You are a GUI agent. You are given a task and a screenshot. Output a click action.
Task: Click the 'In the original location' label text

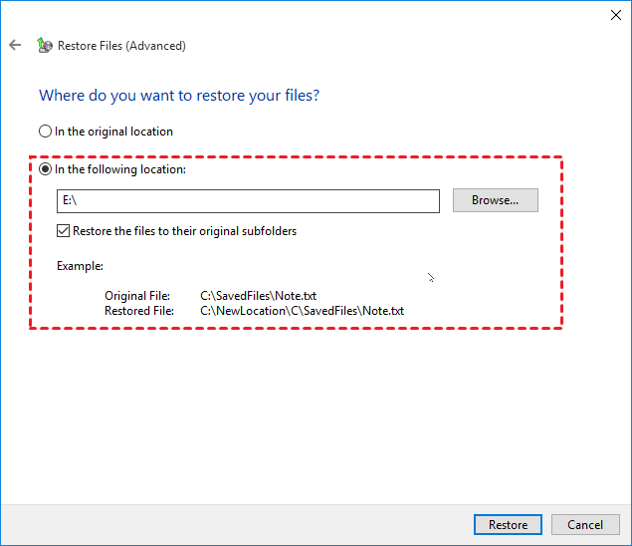point(113,132)
